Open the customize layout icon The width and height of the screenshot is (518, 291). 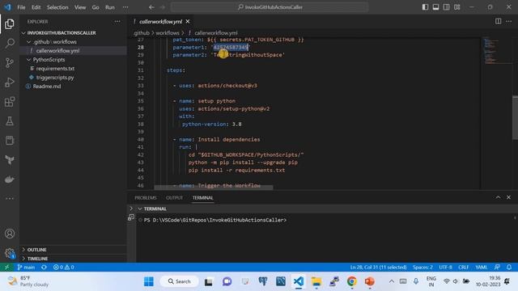[x=456, y=7]
